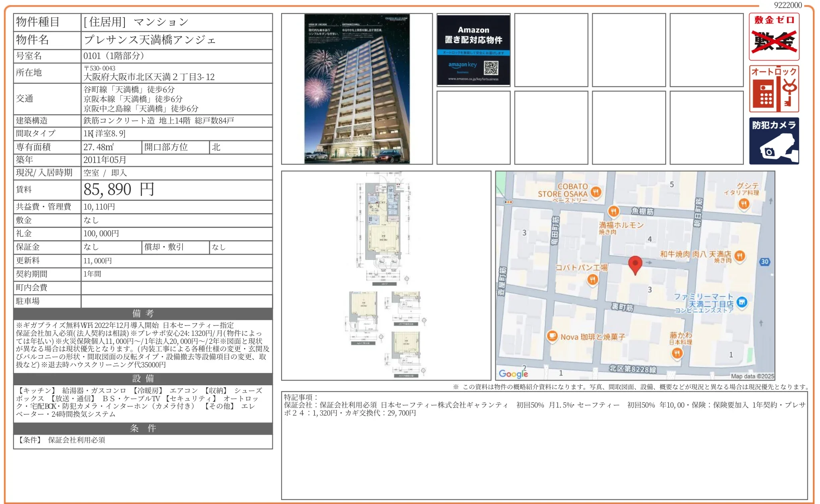
Task: Click the red location pin on map
Action: tap(635, 265)
